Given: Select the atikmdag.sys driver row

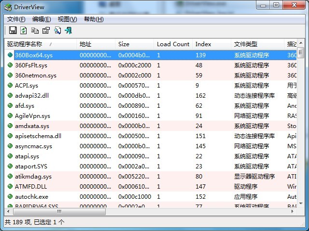Looking at the screenshot, I should [33, 177].
